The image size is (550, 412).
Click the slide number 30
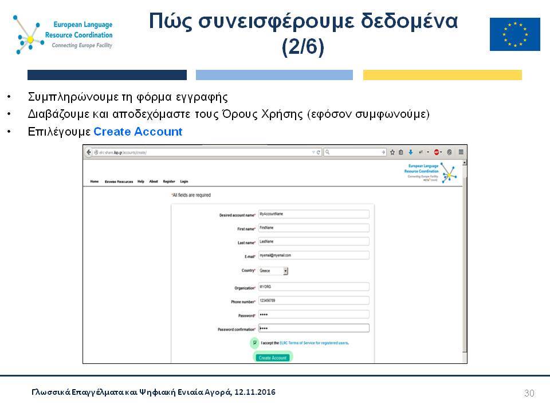tap(529, 393)
